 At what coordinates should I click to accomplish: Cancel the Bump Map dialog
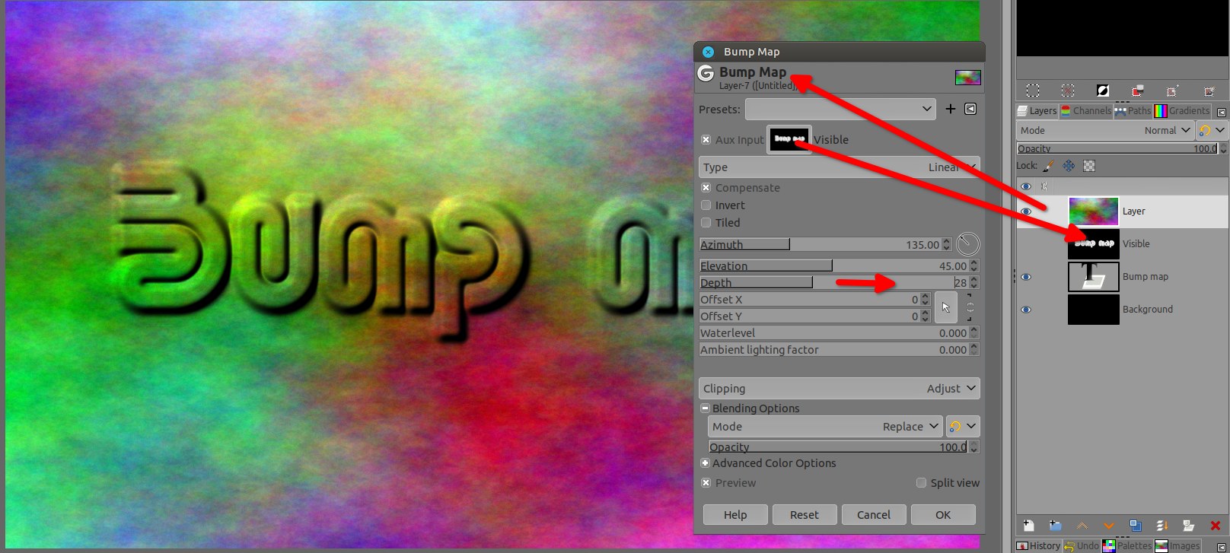coord(874,515)
